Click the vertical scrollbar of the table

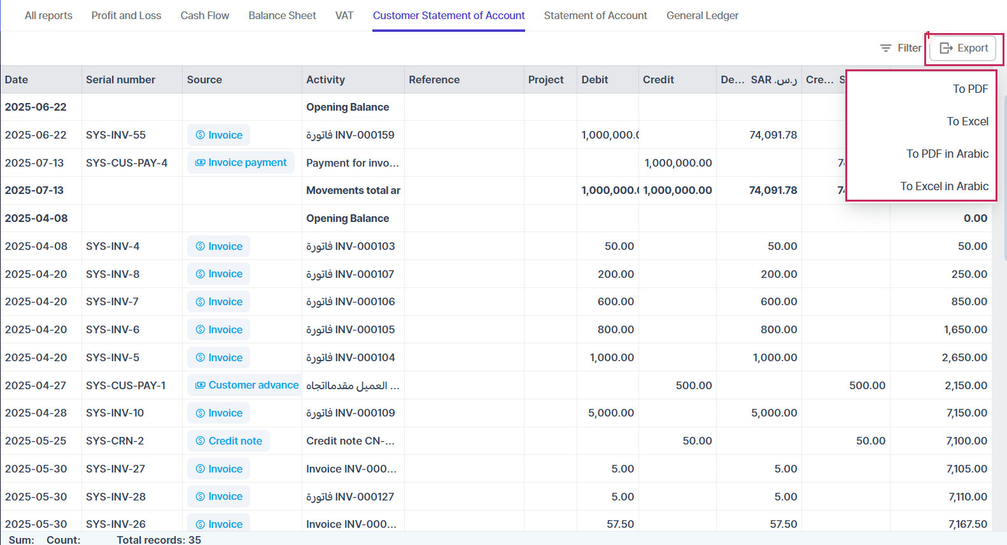pyautogui.click(x=1004, y=178)
